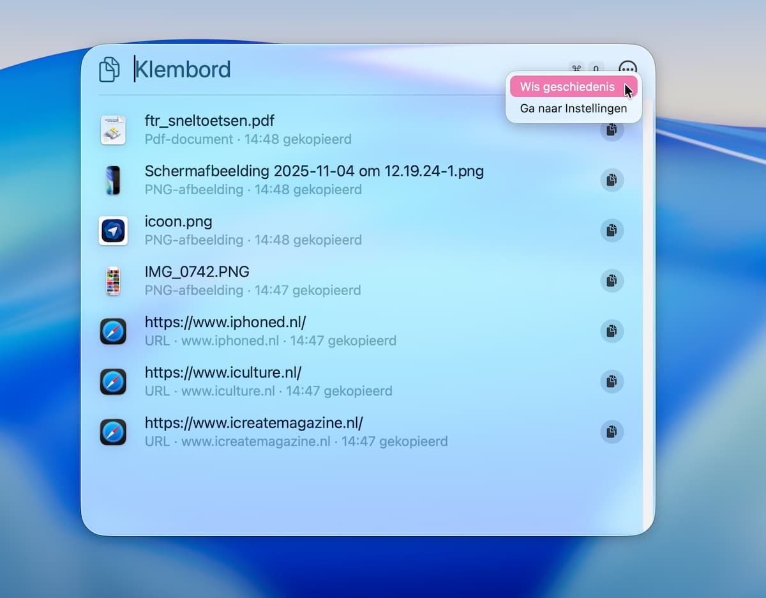The width and height of the screenshot is (766, 598).
Task: Pick the IMG_0742.PNG phone thumbnail
Action: point(113,281)
